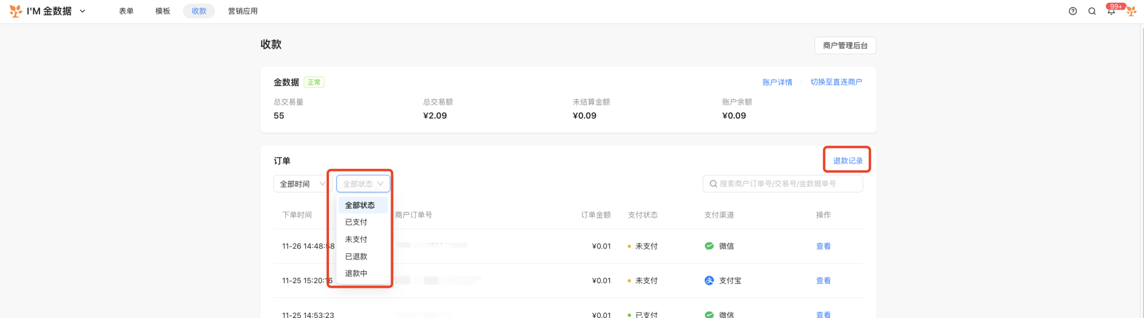Choose 全部状态 option in list
Viewport: 1144px width, 318px height.
tap(363, 205)
